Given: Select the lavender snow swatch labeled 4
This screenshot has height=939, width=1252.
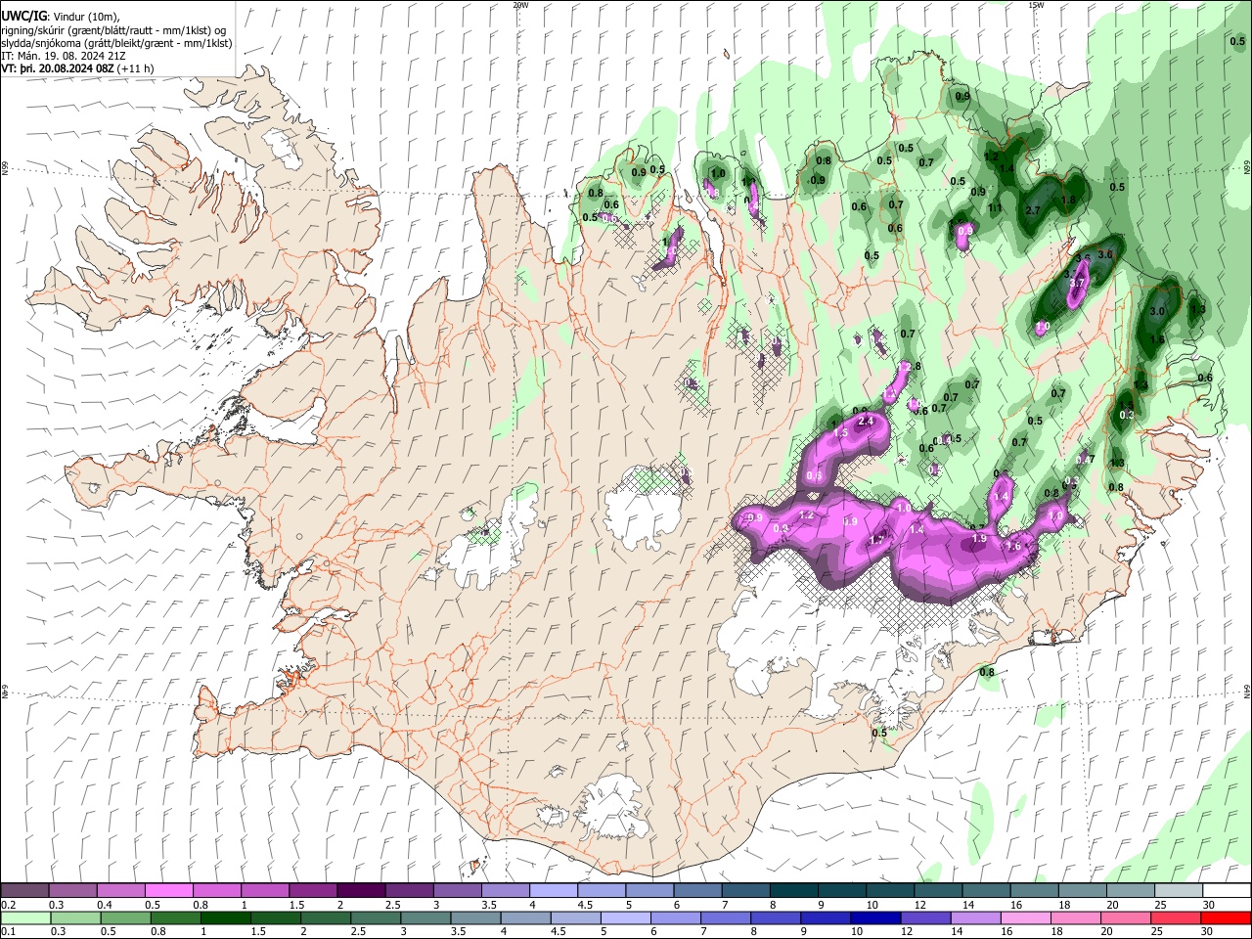Looking at the screenshot, I should pos(552,891).
